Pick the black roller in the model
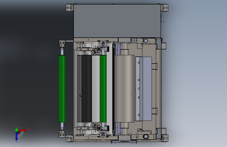This screenshot has width=227, height=147. click(x=87, y=89)
